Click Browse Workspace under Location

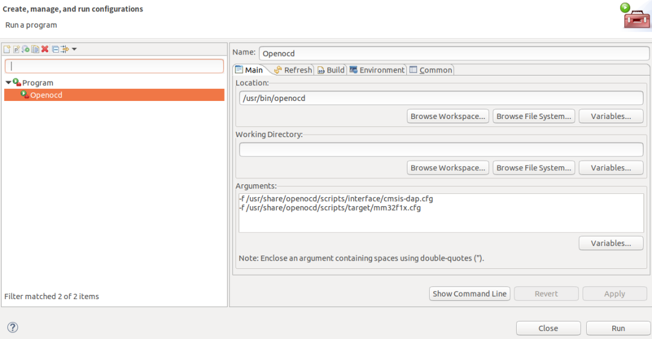448,116
